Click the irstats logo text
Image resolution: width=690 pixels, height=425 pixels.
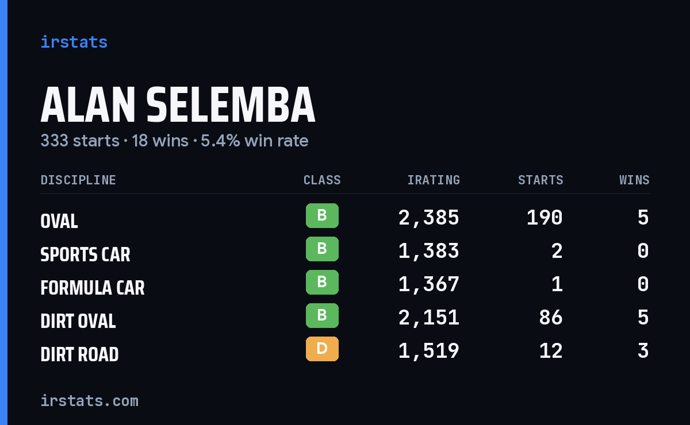[74, 42]
